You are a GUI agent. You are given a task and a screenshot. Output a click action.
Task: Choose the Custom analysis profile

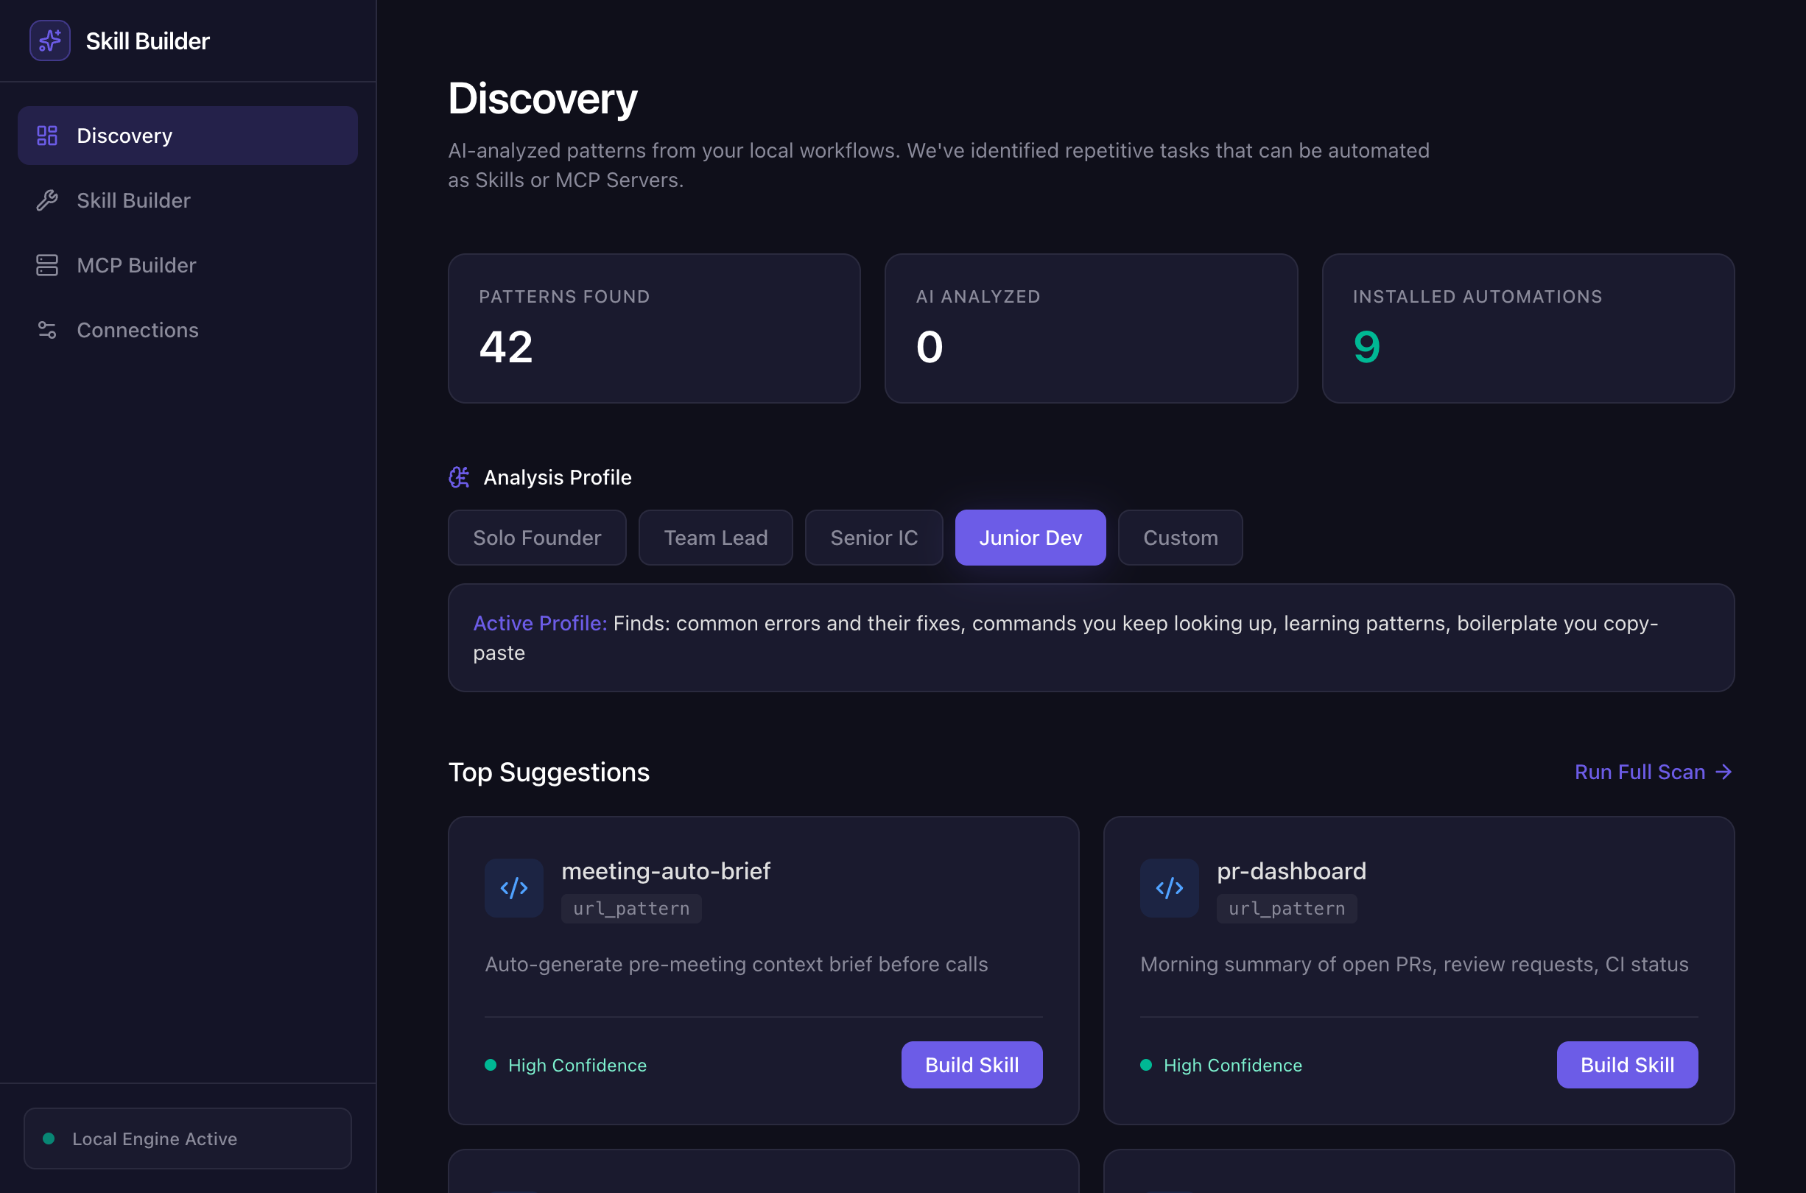coord(1180,538)
